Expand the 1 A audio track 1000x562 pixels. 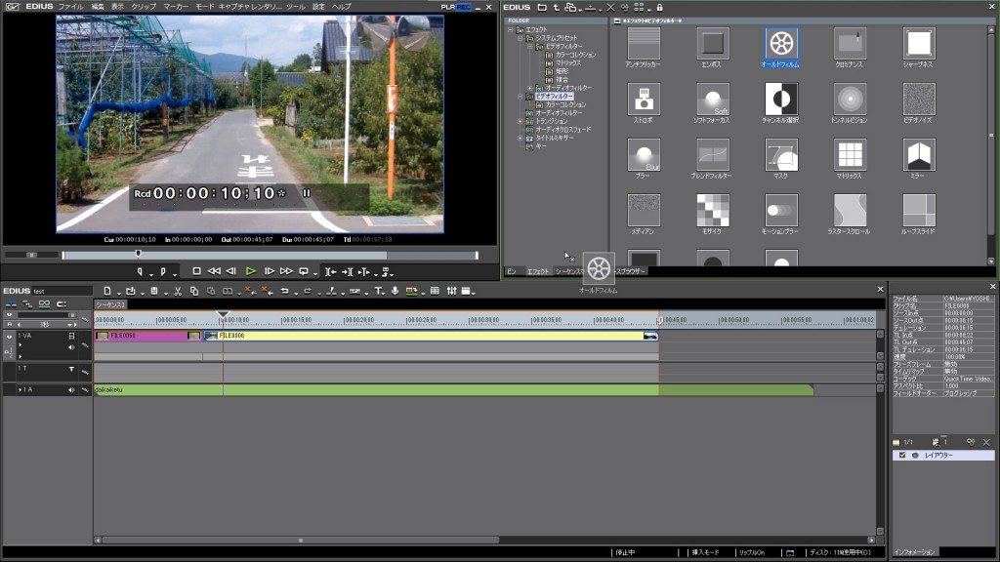coord(20,390)
